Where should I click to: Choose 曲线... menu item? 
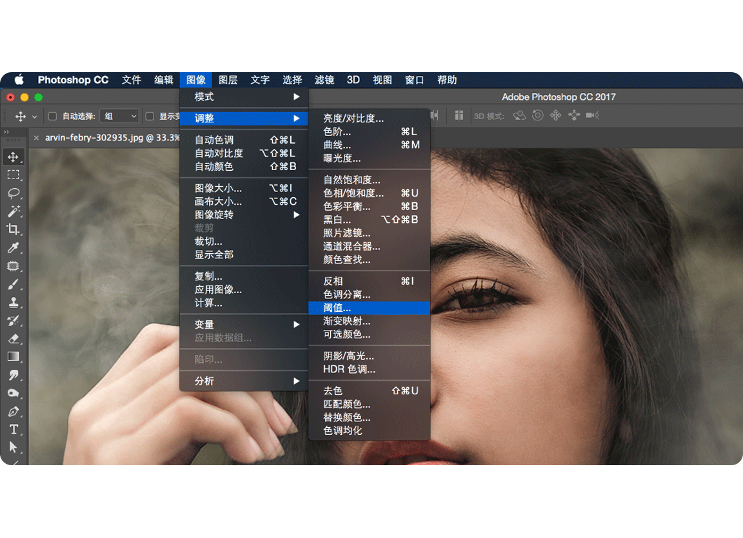tap(369, 145)
